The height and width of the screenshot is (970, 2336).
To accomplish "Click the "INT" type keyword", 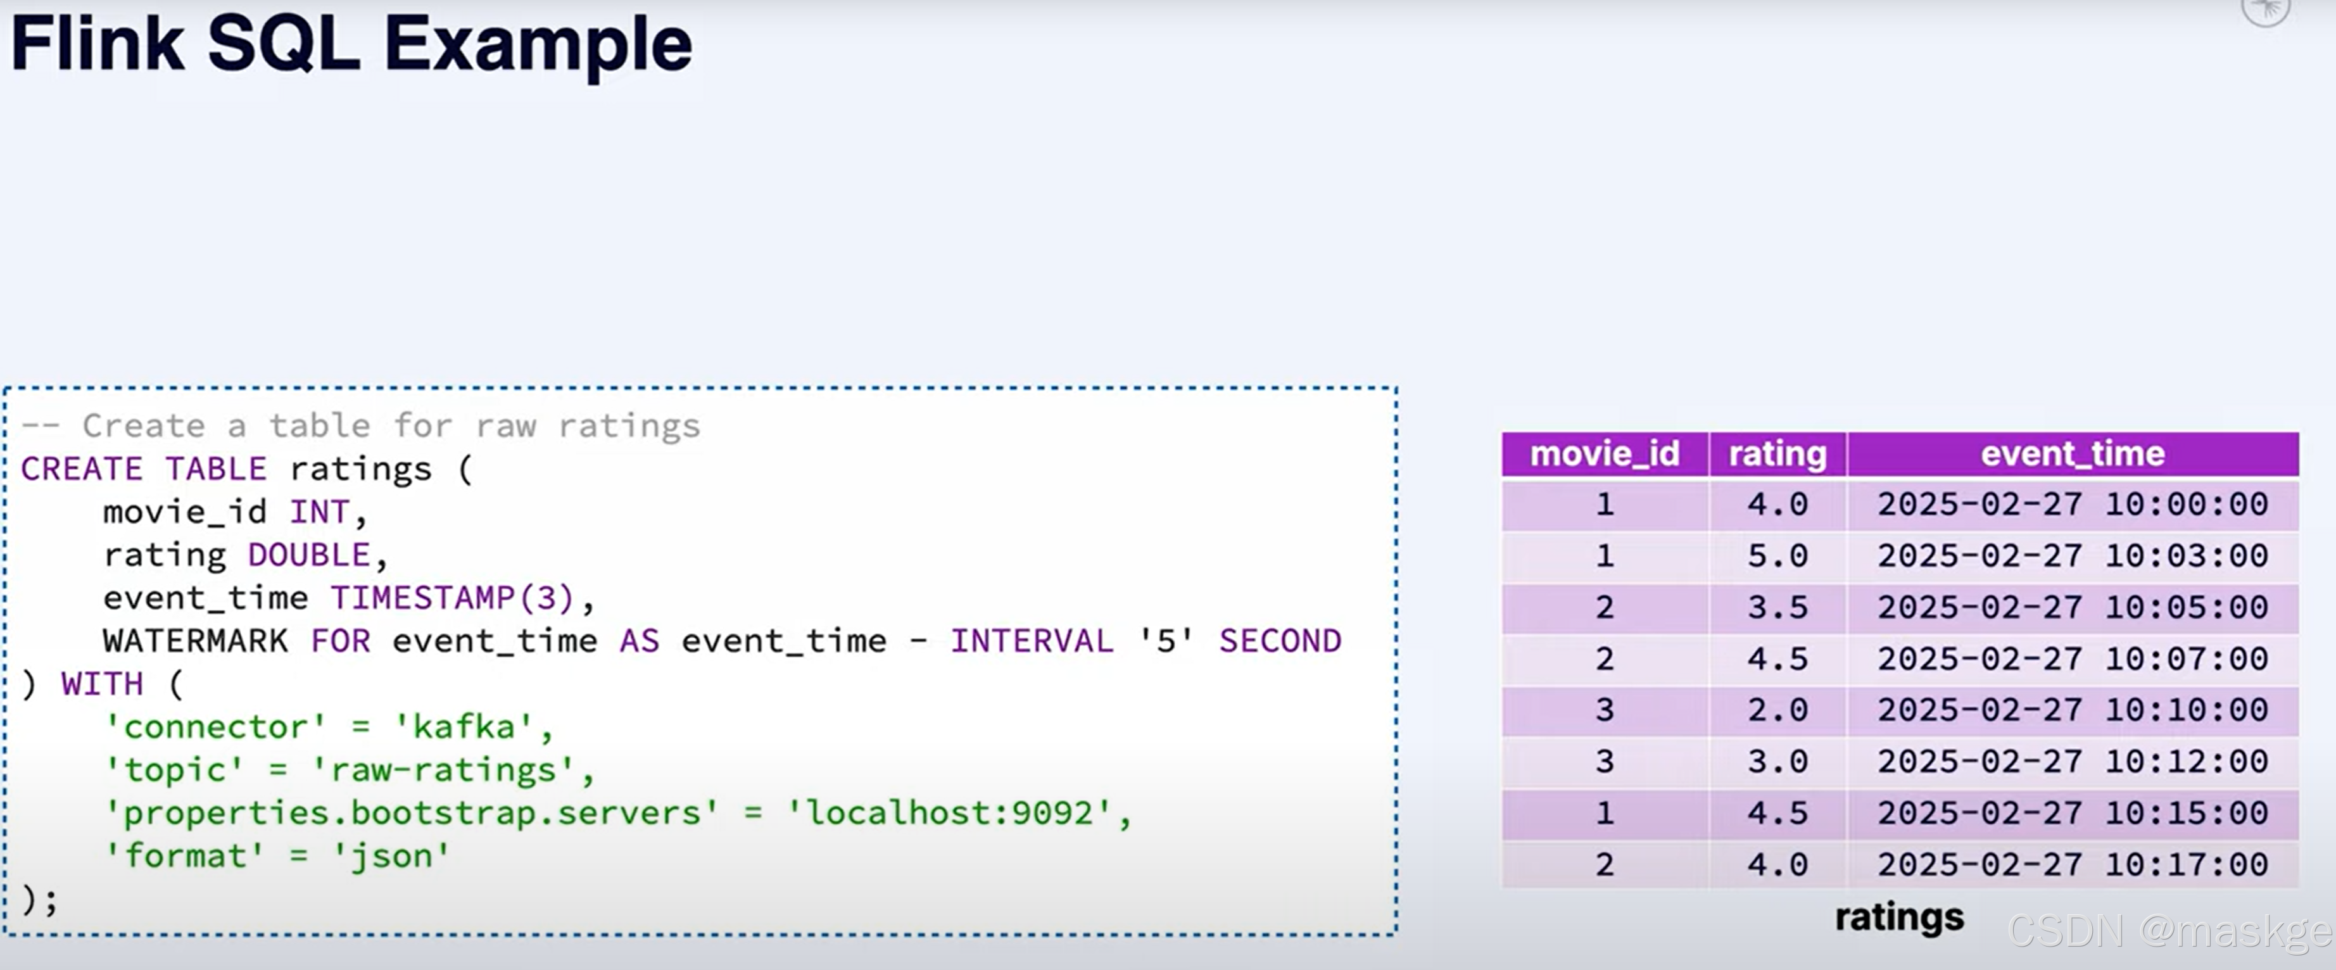I will coord(319,512).
